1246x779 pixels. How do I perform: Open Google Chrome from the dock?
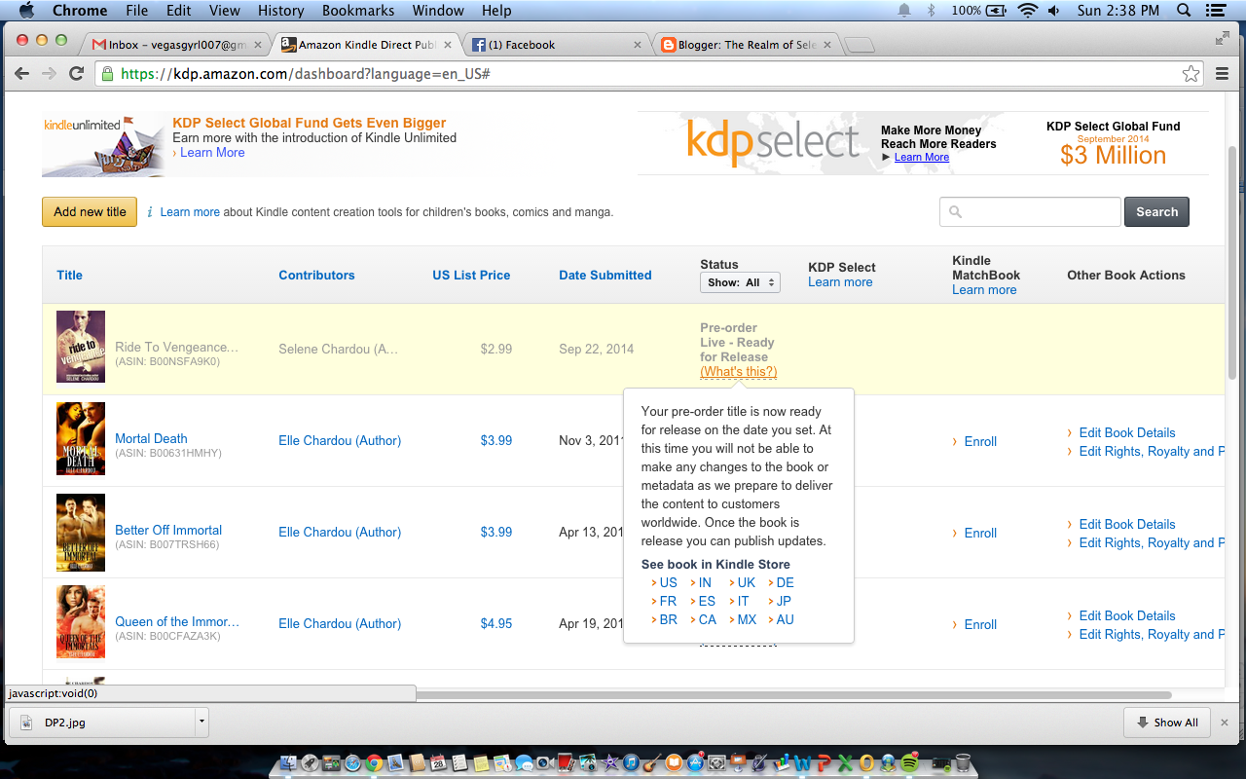coord(374,762)
